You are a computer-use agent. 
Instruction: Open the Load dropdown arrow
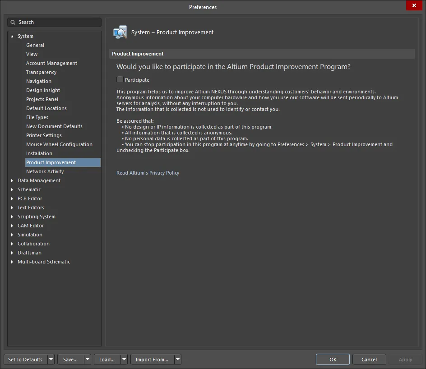[124, 359]
